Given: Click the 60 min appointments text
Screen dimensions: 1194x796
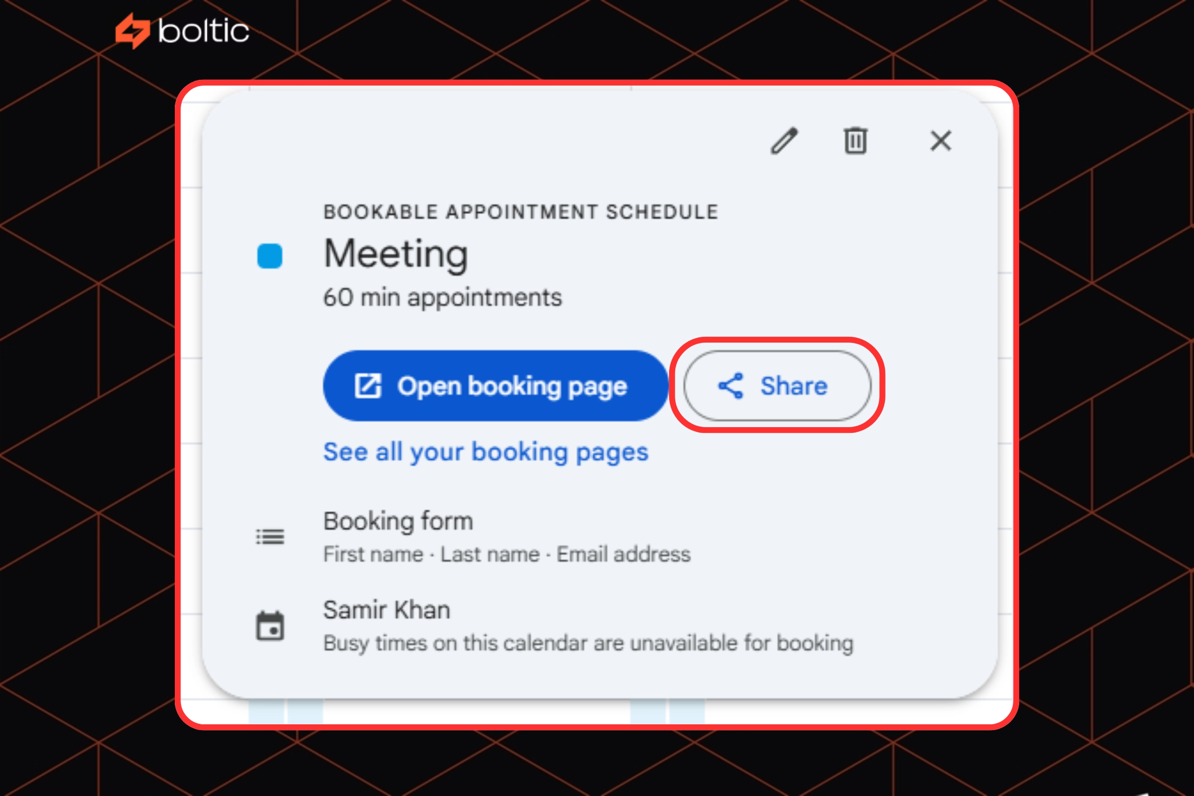Looking at the screenshot, I should point(442,298).
